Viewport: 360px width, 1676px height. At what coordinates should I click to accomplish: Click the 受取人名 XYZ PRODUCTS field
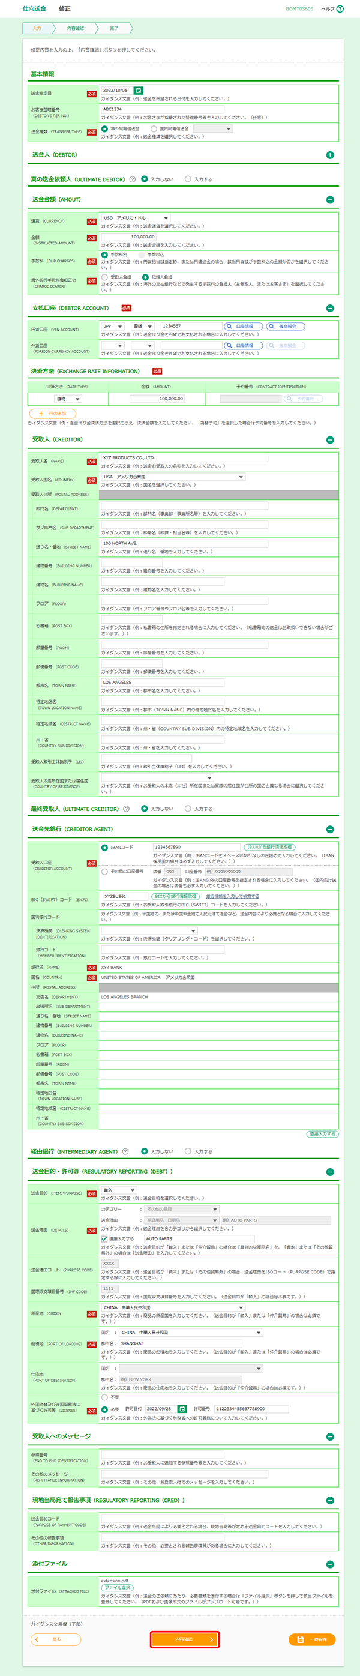point(184,457)
